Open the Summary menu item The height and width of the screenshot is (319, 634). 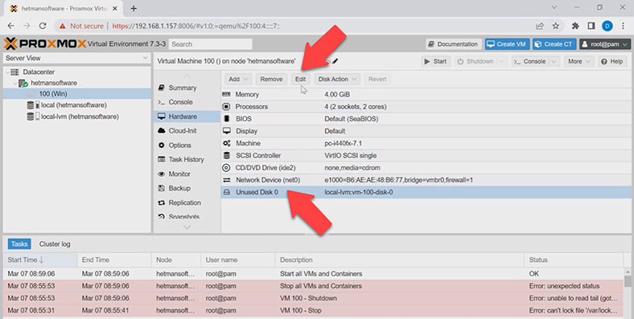tap(187, 88)
